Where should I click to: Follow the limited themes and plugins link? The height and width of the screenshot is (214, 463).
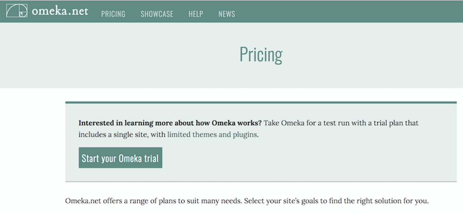tap(212, 135)
